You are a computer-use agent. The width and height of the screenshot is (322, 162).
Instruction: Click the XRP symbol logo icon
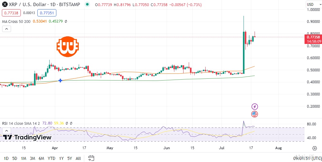(4, 4)
